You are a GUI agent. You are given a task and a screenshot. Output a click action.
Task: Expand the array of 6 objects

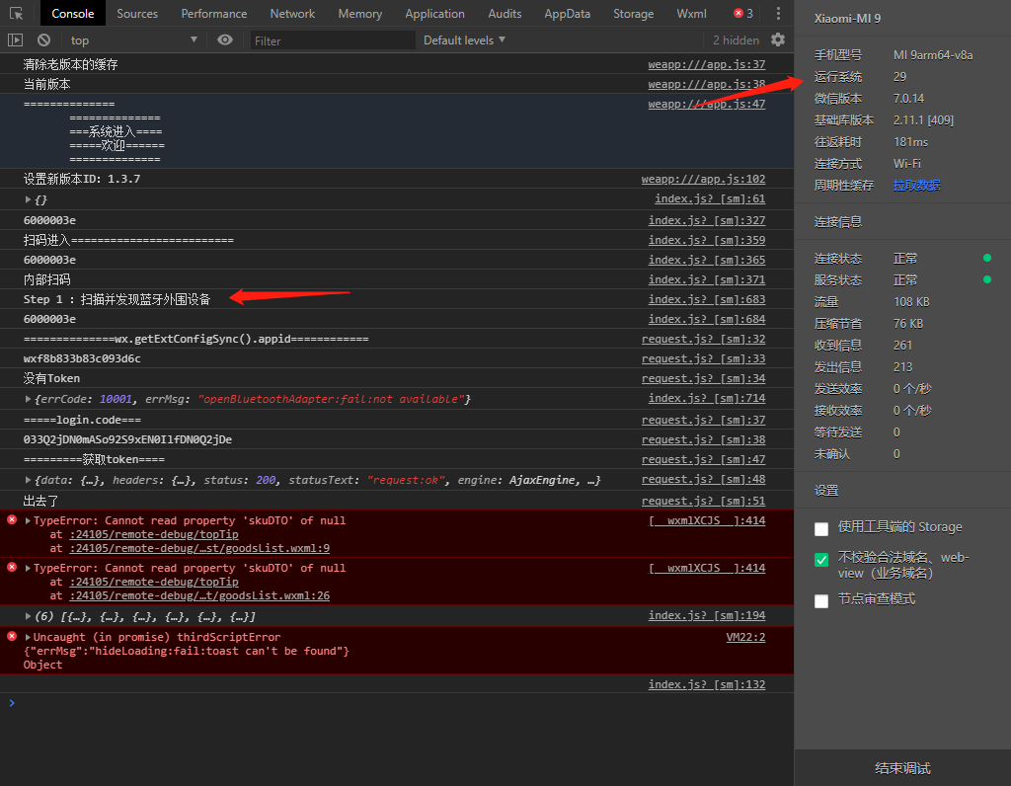pos(28,616)
